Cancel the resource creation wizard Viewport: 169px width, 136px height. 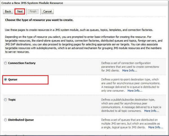pos(47,11)
